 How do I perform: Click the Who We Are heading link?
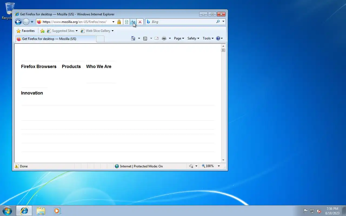pyautogui.click(x=99, y=66)
